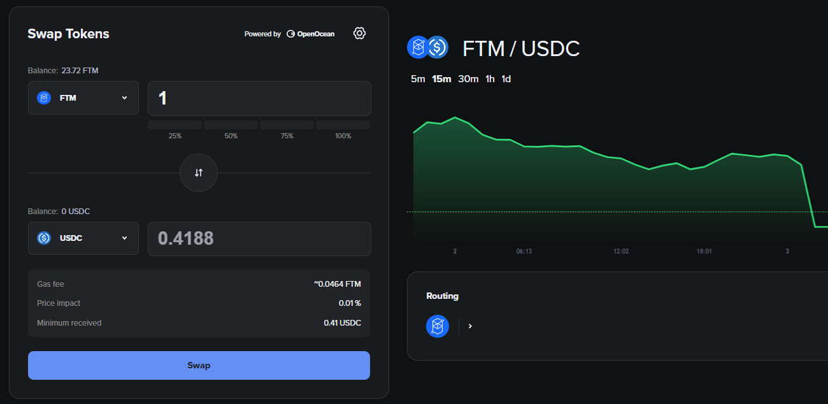Viewport: 828px width, 404px height.
Task: Open swap settings gear icon
Action: (x=359, y=33)
